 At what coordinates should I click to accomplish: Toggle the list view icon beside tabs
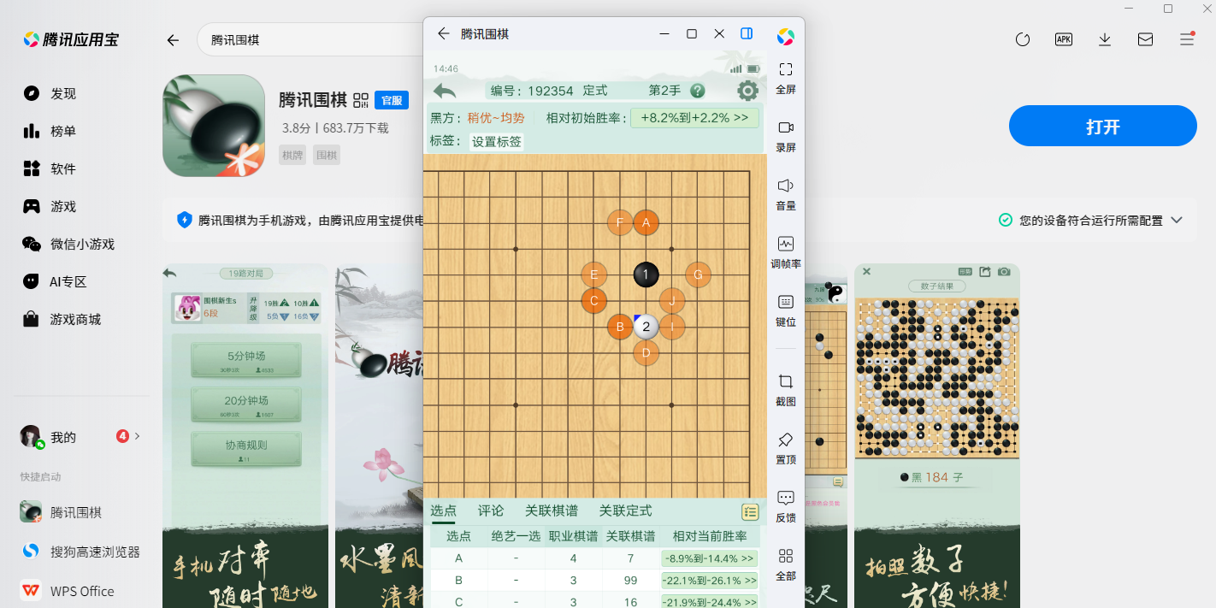[750, 511]
